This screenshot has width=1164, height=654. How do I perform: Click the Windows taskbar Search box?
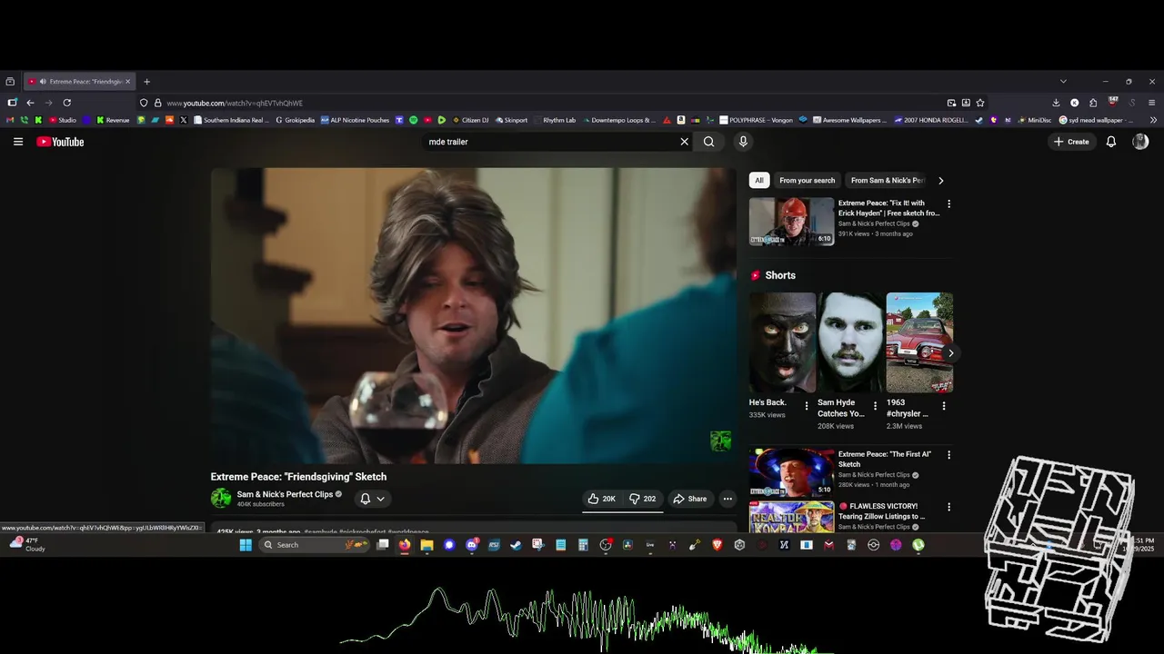click(315, 545)
